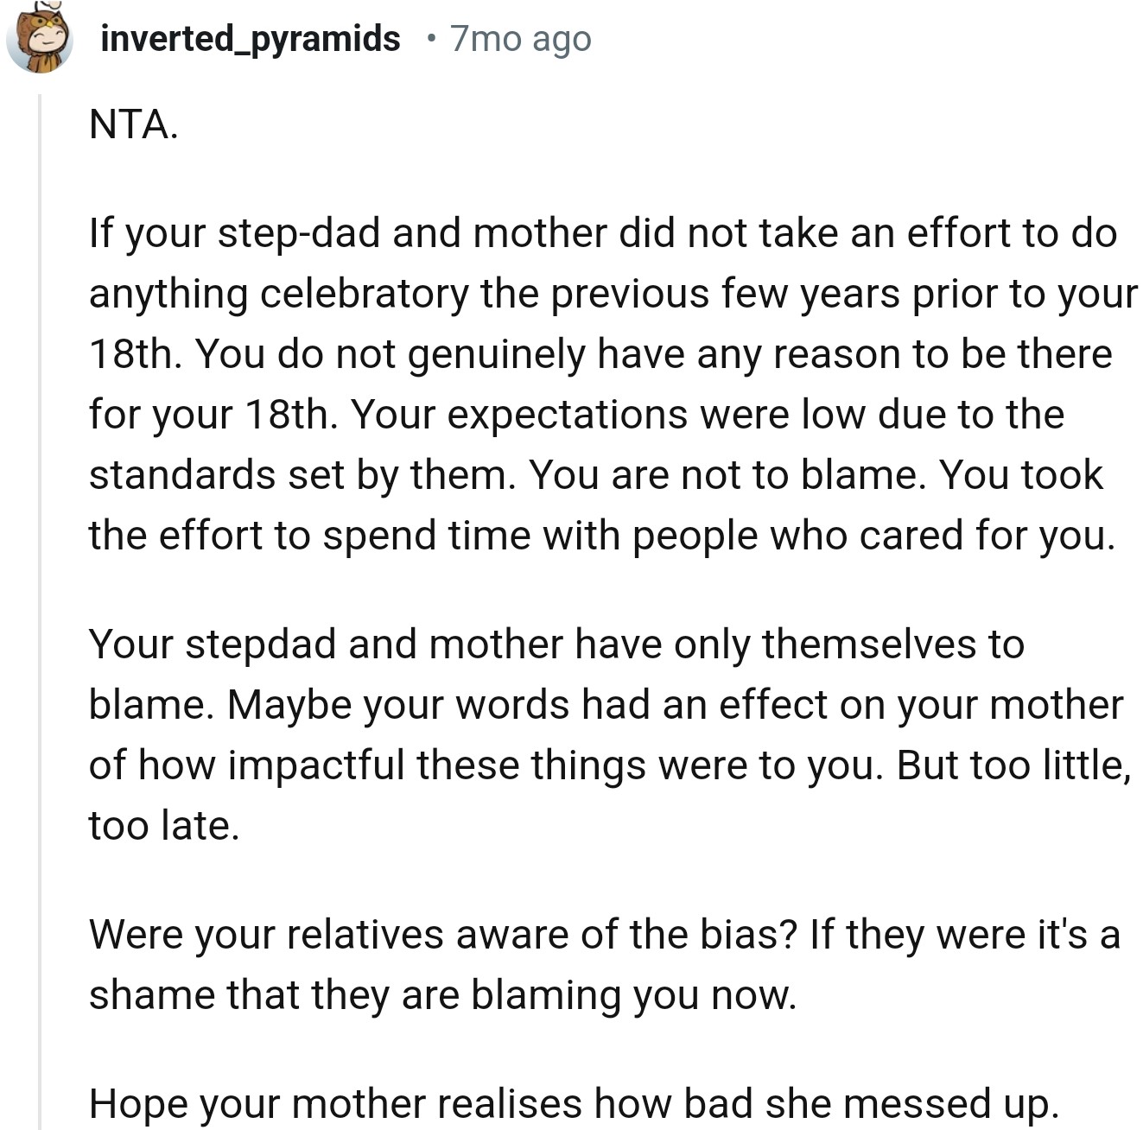This screenshot has width=1143, height=1130.
Task: Click the 7mo ago timestamp
Action: pyautogui.click(x=520, y=39)
